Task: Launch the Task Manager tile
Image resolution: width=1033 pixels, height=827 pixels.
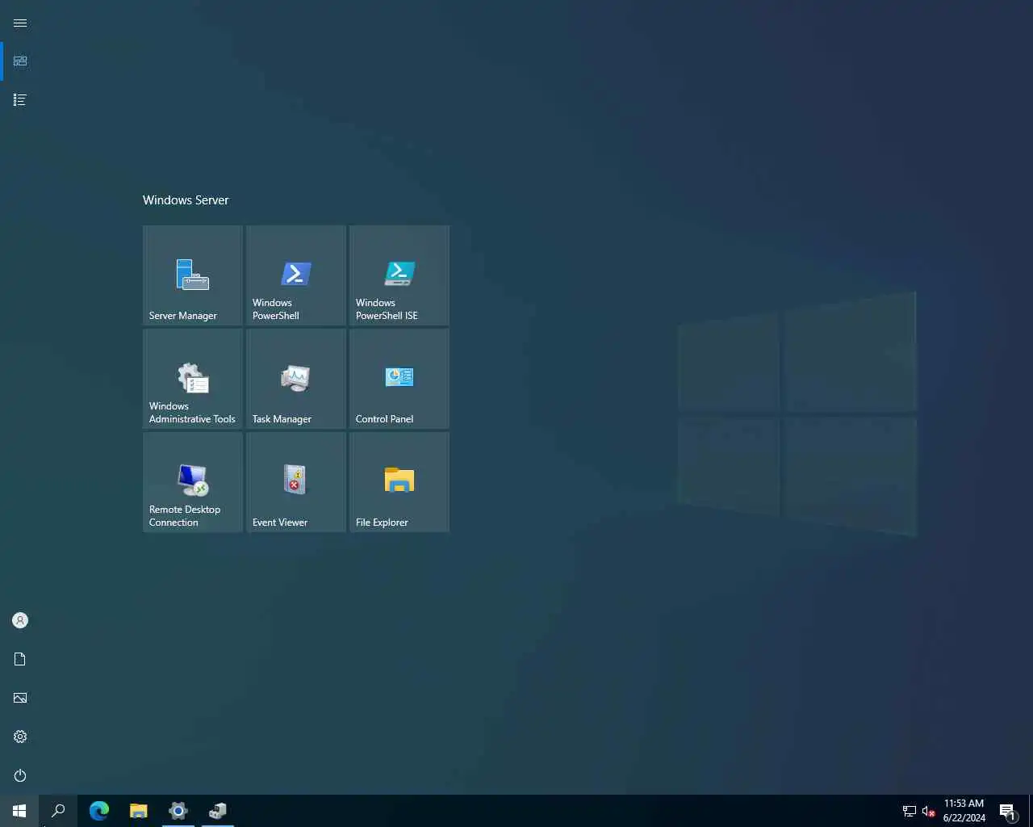Action: tap(296, 379)
